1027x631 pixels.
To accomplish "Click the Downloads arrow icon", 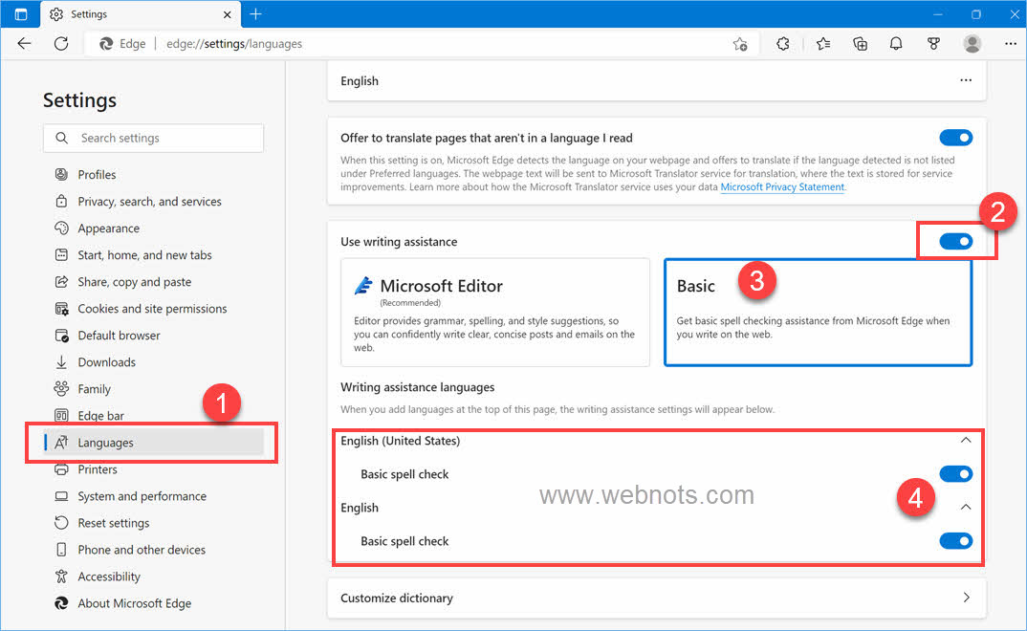I will [x=61, y=362].
